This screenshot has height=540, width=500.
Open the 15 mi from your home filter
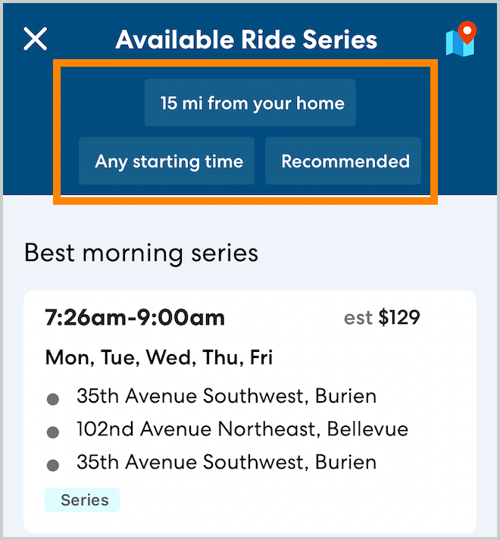[x=251, y=103]
